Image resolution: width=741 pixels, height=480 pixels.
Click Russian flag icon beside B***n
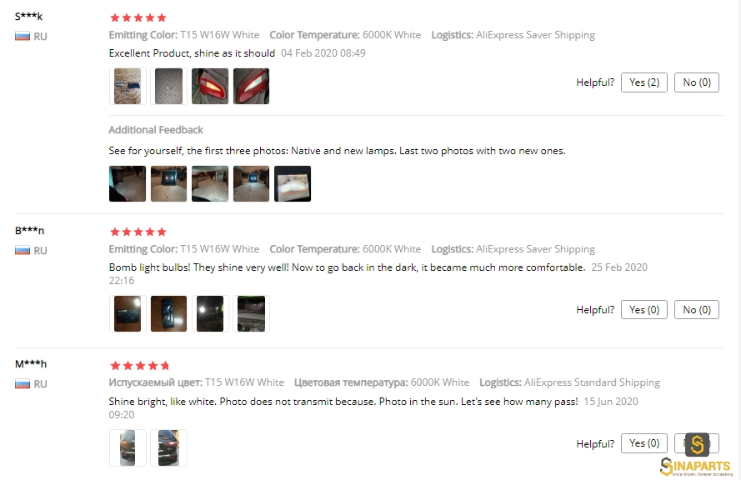[x=23, y=250]
